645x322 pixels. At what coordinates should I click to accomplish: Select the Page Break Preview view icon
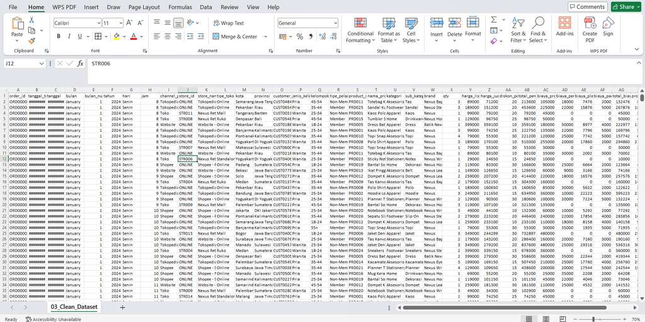(562, 319)
